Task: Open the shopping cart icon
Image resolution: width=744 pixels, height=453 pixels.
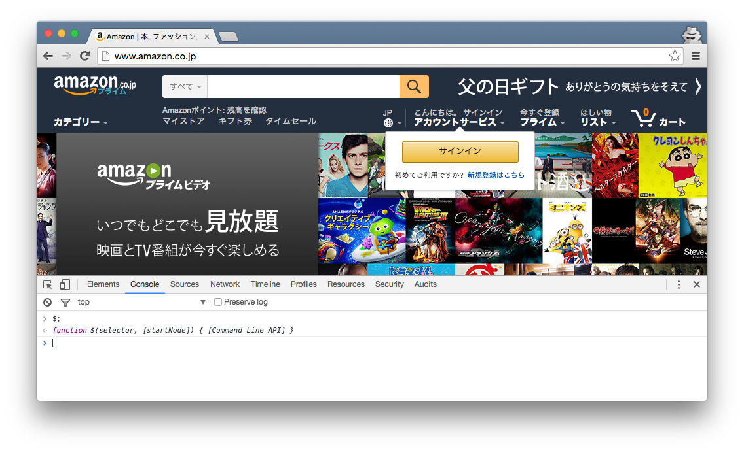Action: (x=643, y=118)
